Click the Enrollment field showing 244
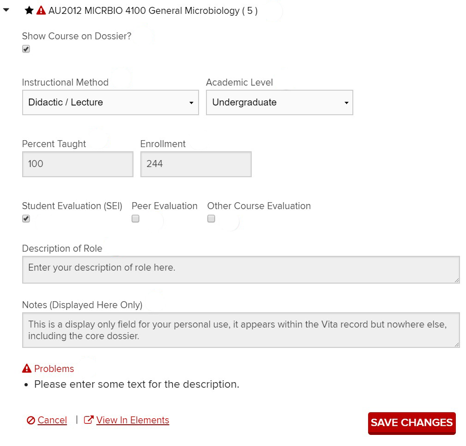The width and height of the screenshot is (466, 446). [x=195, y=164]
